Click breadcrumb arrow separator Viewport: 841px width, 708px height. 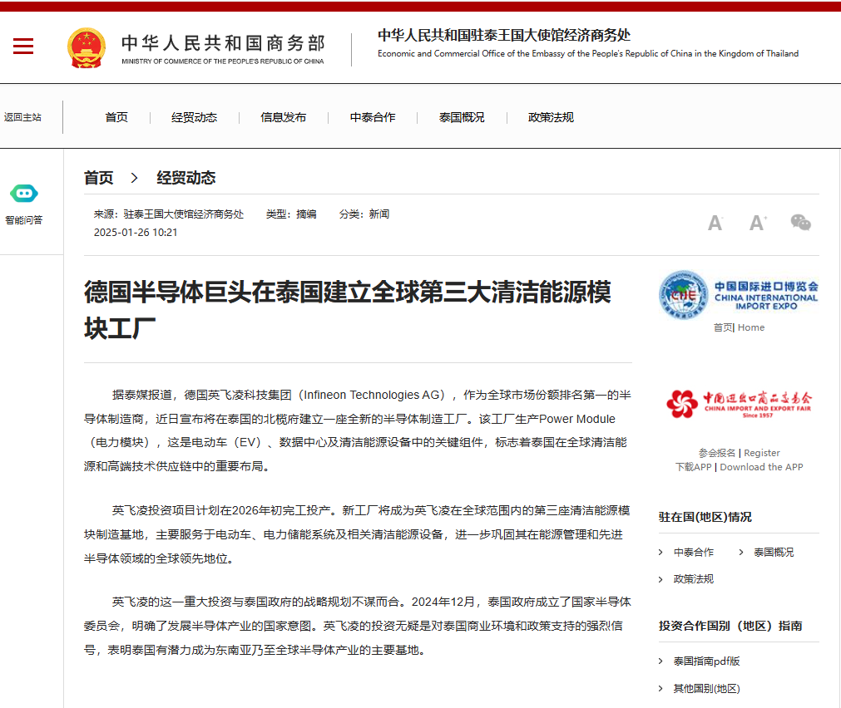point(134,178)
